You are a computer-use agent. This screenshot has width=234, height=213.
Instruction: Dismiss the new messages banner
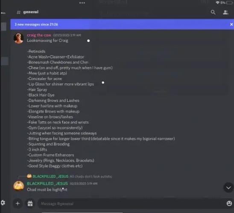231,24
